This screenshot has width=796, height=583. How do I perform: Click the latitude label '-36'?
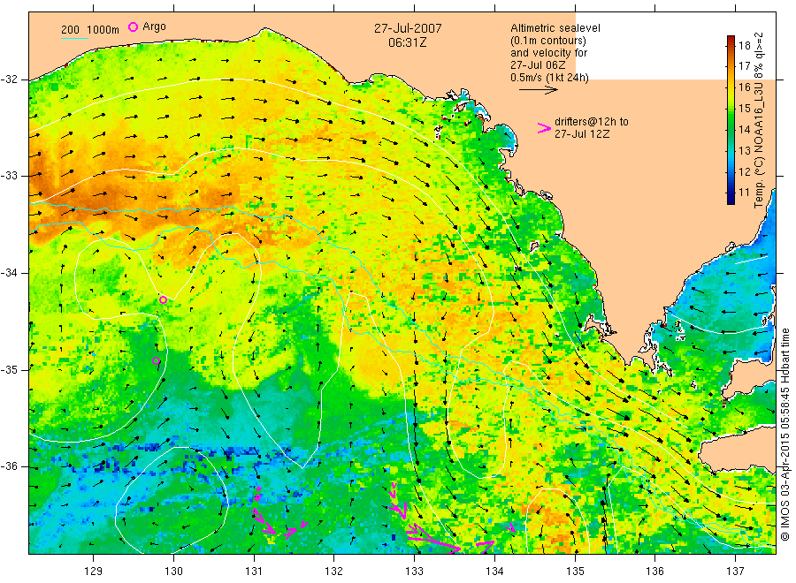9,466
